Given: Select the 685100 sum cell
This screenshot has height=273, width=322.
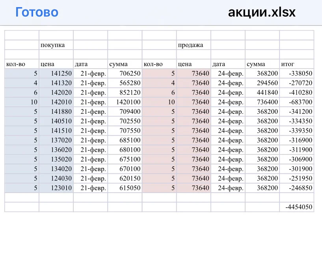Looking at the screenshot, I should 125,140.
